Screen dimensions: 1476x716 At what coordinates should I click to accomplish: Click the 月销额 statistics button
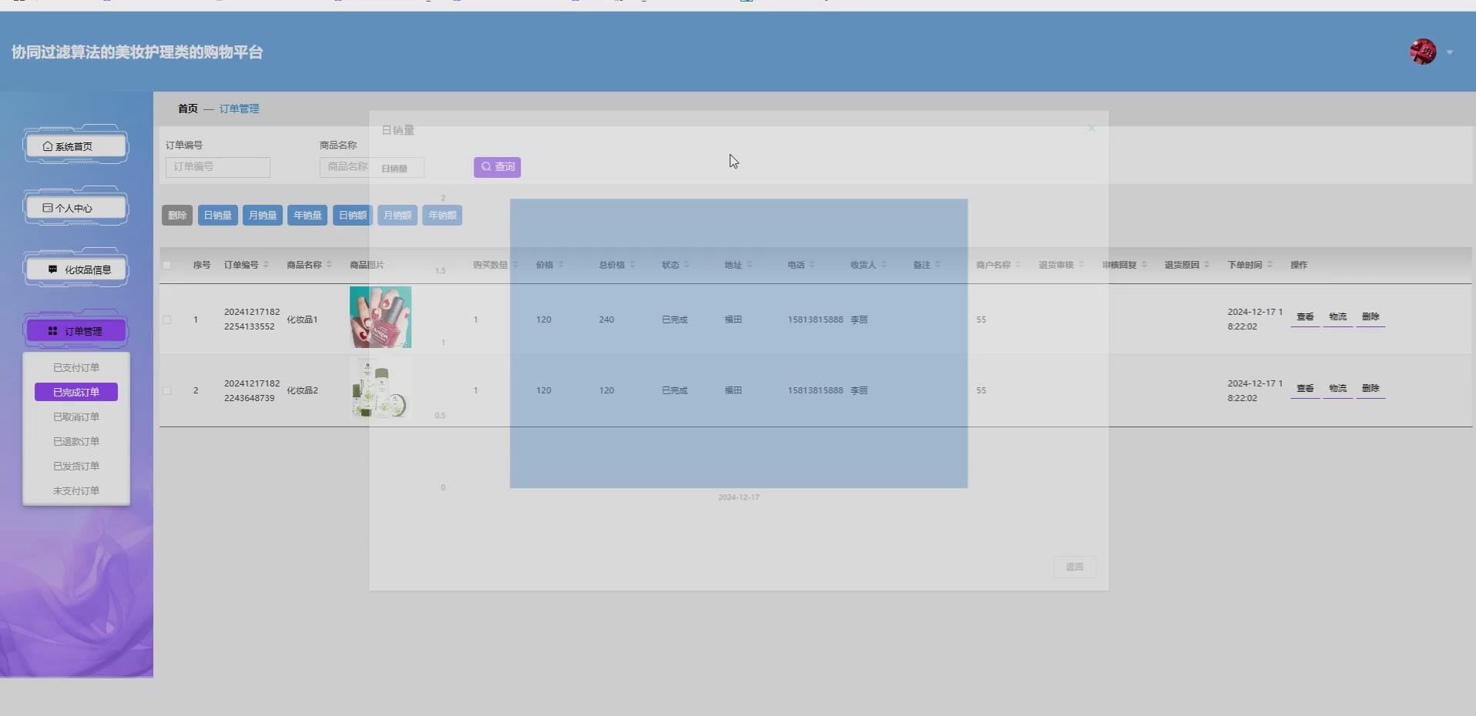click(398, 216)
